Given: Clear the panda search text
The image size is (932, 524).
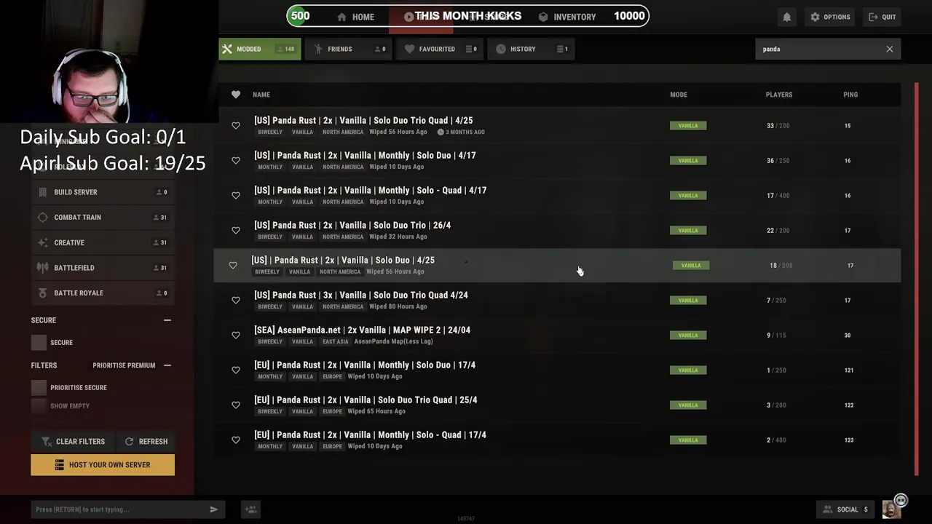Looking at the screenshot, I should 889,49.
